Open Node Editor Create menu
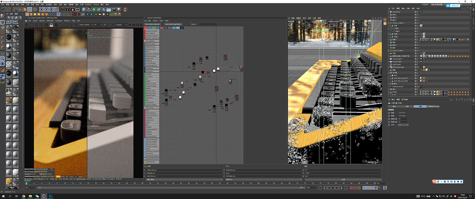This screenshot has height=199, width=475. (155, 21)
